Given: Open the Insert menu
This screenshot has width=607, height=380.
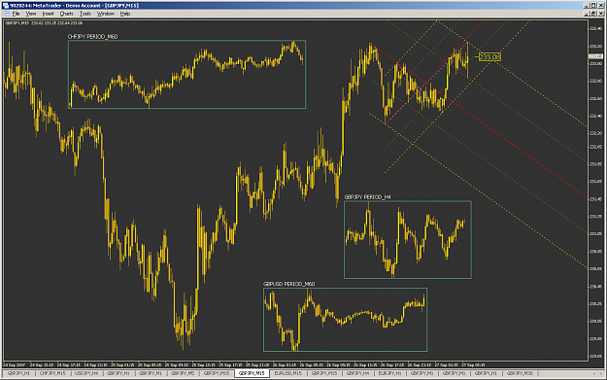Looking at the screenshot, I should pyautogui.click(x=48, y=14).
